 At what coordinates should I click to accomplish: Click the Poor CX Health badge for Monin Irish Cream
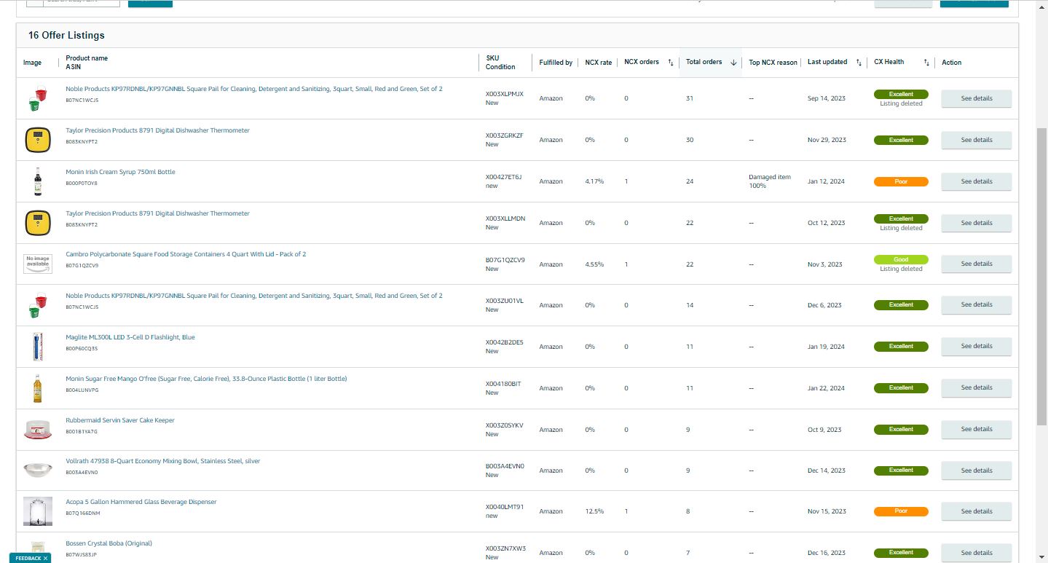[901, 181]
